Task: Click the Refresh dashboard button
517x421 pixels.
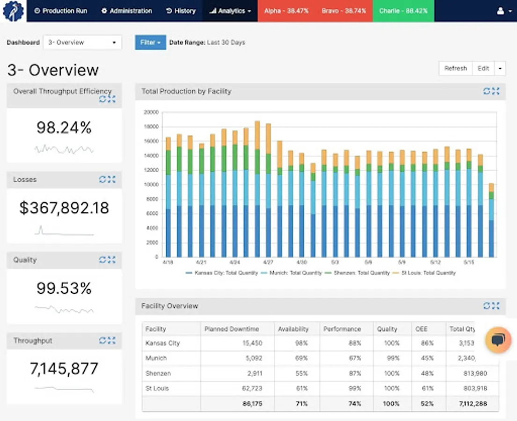Action: click(455, 69)
